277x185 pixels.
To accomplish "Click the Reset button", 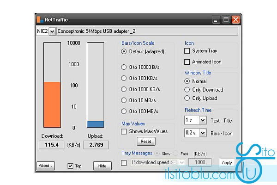I will pyautogui.click(x=146, y=141).
